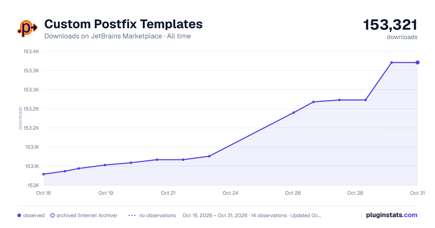This screenshot has height=228, width=435.
Task: Click the Oct 24 x-axis label
Action: click(231, 193)
